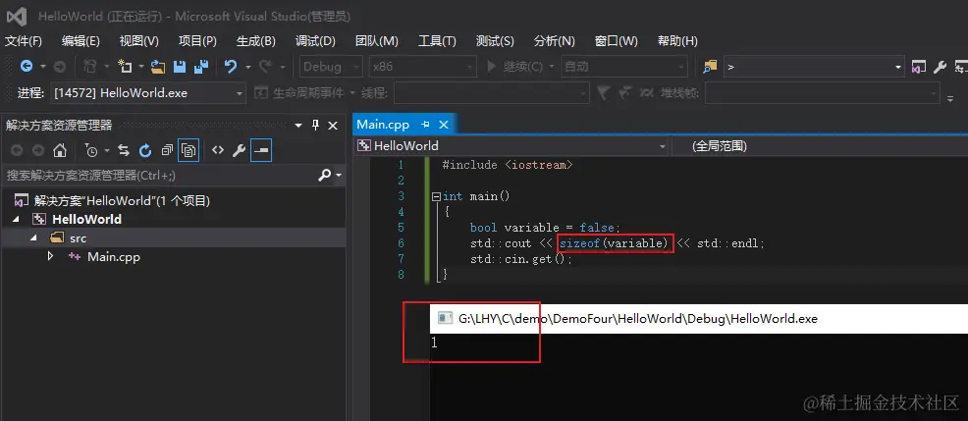Click the 继续(C) continue button
The image size is (968, 421).
[514, 67]
